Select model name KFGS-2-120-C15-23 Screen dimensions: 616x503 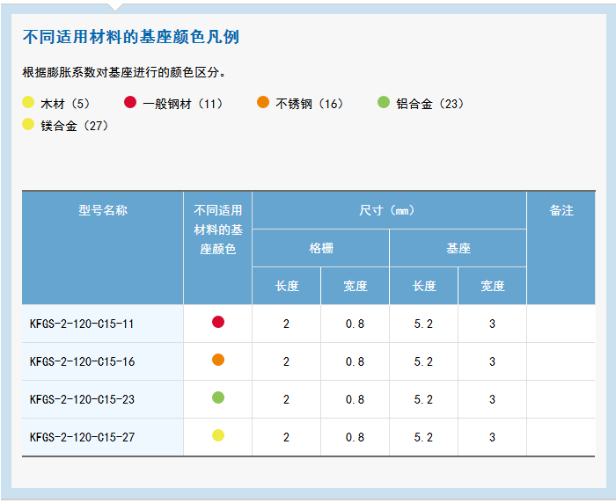coord(82,399)
